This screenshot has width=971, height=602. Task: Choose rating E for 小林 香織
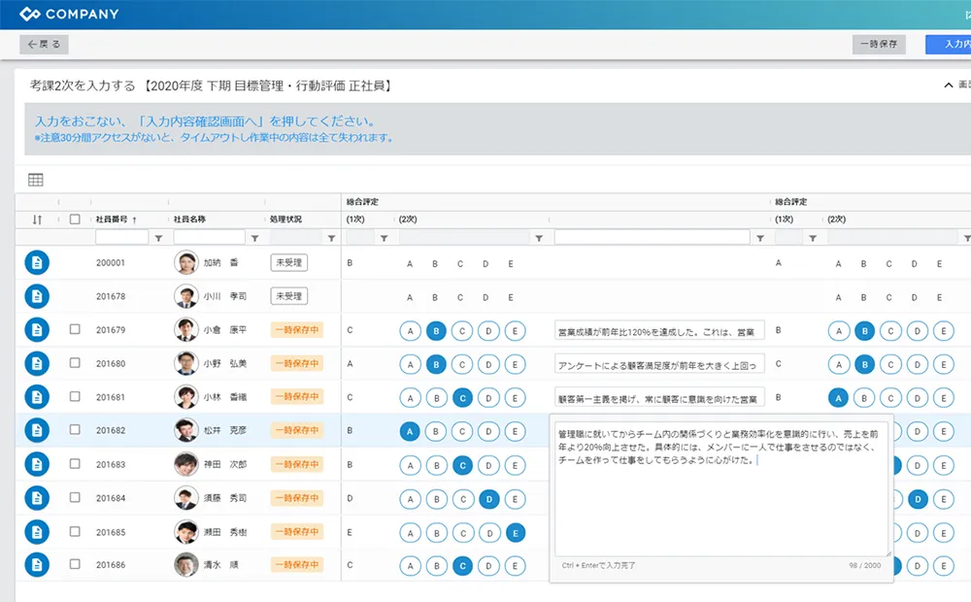coord(515,397)
